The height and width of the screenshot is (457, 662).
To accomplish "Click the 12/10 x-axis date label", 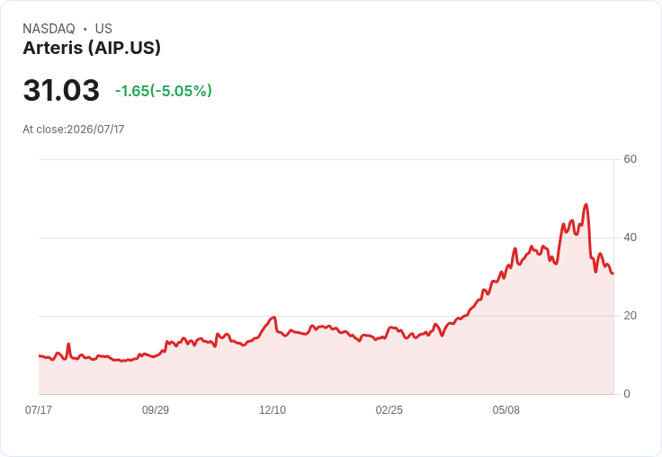I will [273, 409].
